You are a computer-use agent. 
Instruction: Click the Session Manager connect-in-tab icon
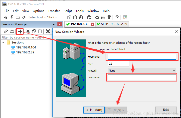(x=12, y=31)
